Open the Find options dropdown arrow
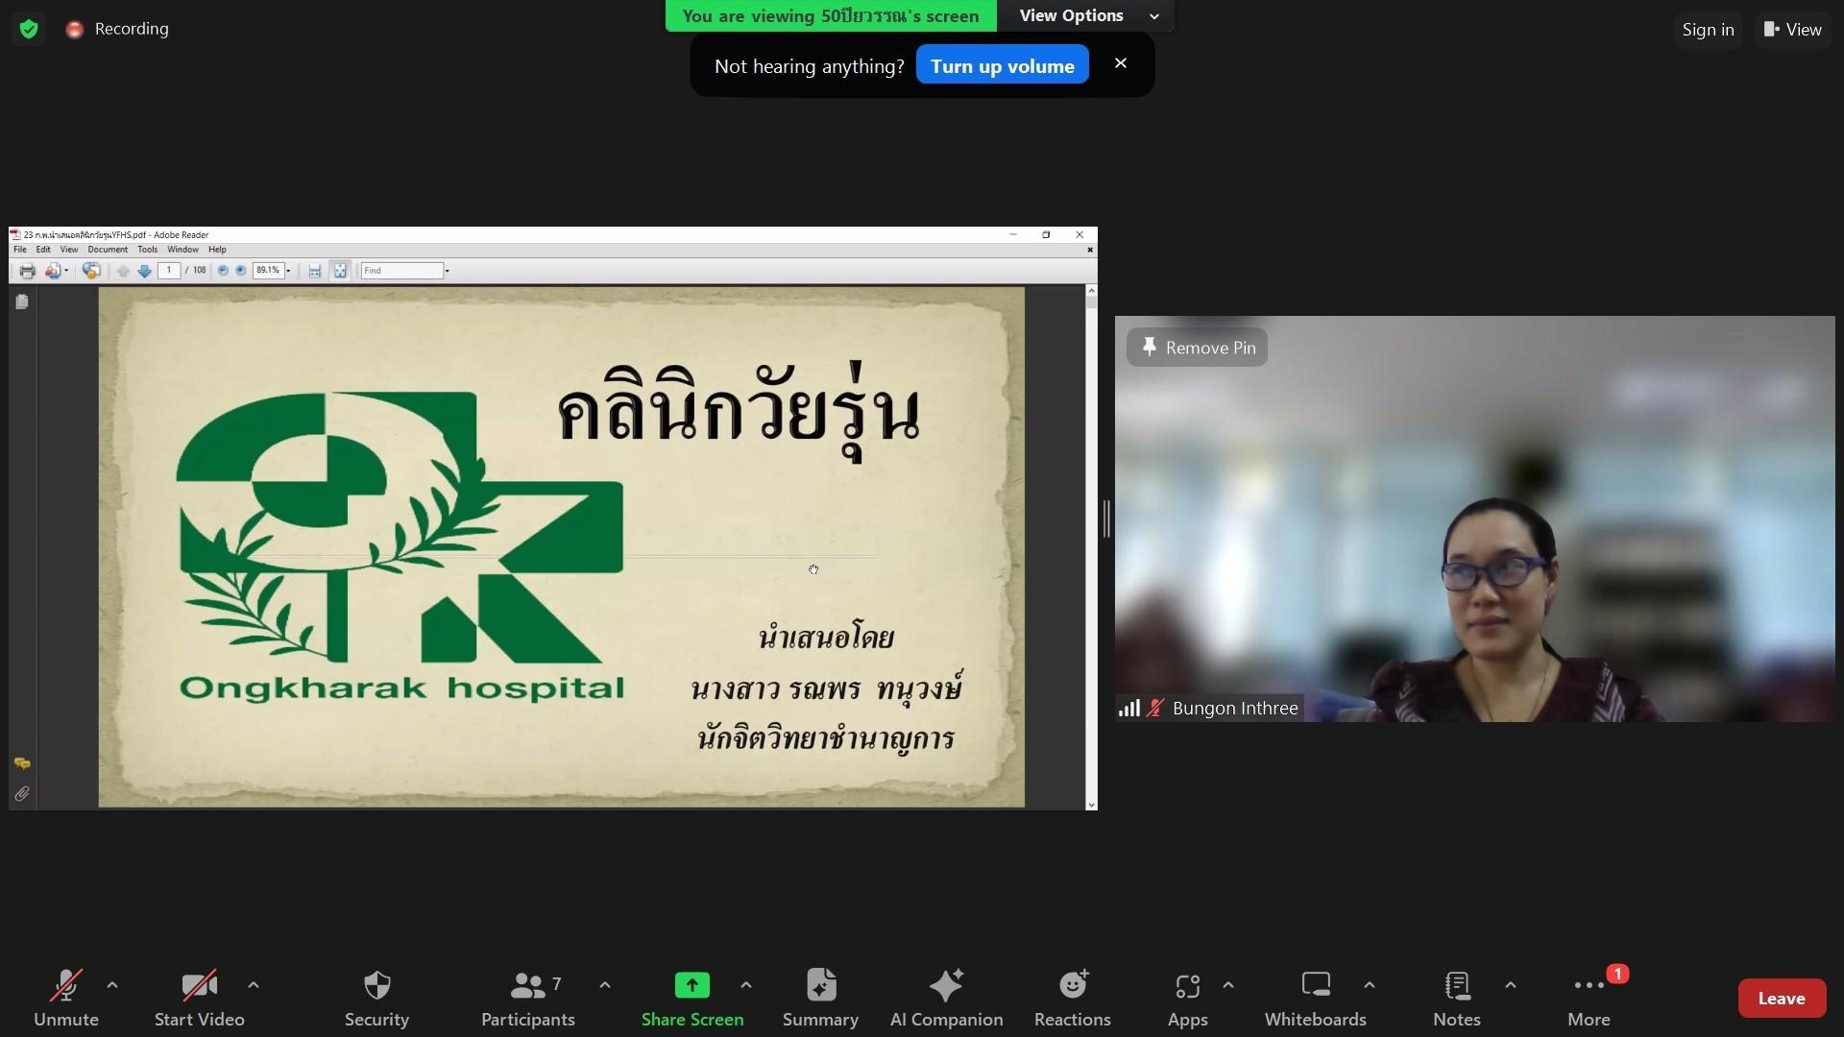Viewport: 1844px width, 1037px height. coord(448,271)
